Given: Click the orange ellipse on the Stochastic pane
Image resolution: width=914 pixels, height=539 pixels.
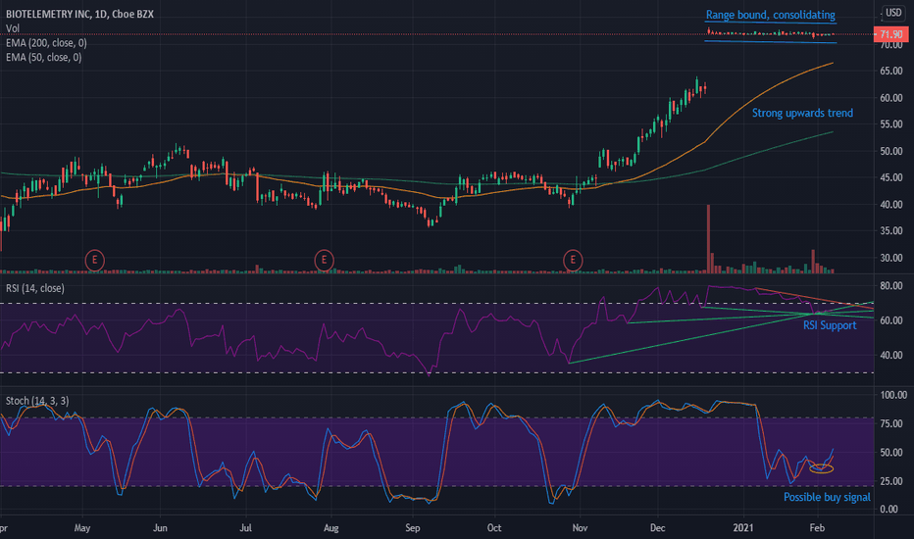Looking at the screenshot, I should [x=821, y=468].
